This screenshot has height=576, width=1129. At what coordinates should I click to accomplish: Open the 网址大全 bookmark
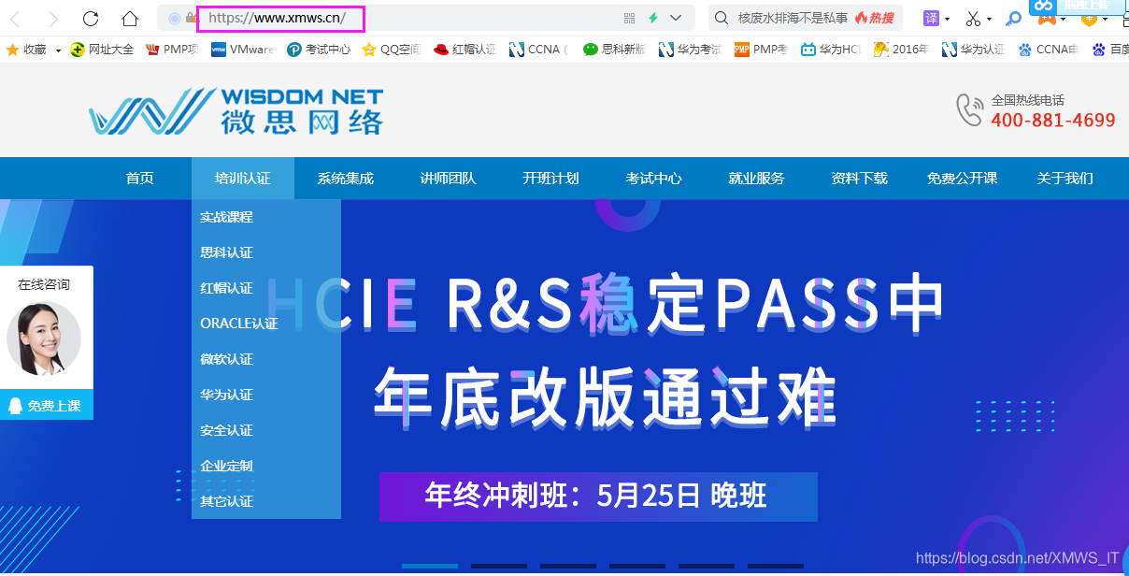tap(103, 50)
